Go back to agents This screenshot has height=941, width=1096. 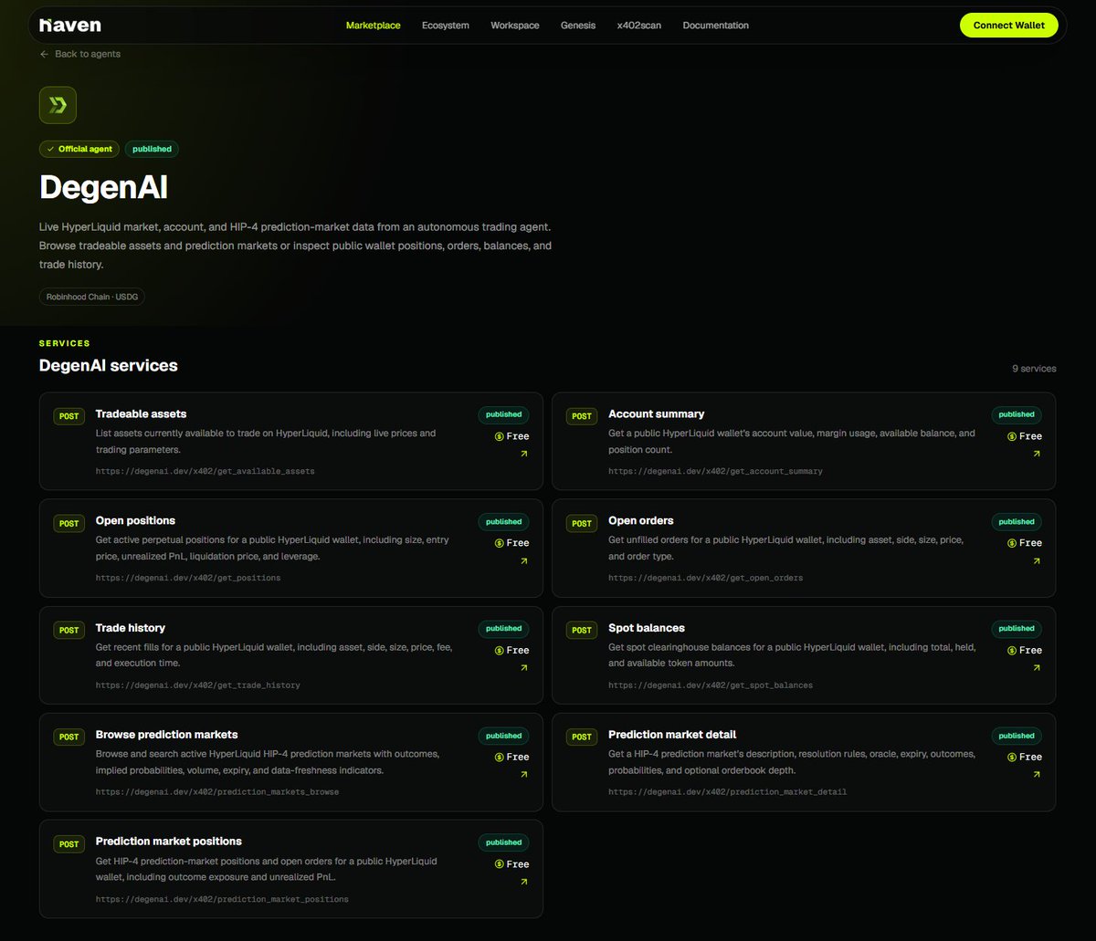80,54
